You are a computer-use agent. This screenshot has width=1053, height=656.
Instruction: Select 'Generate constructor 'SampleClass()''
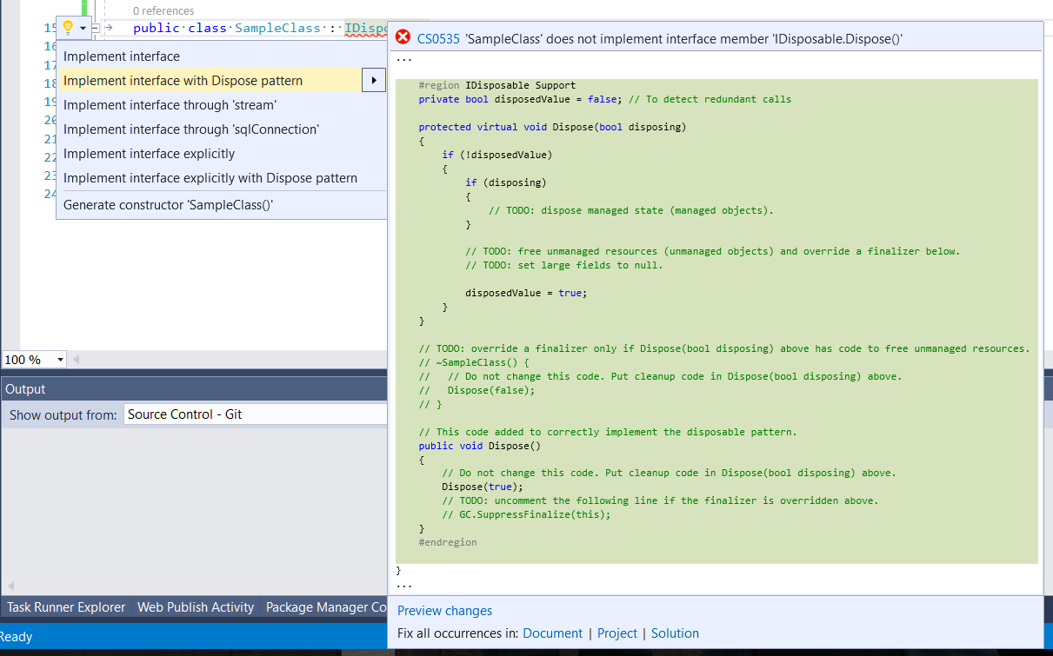coord(147,205)
